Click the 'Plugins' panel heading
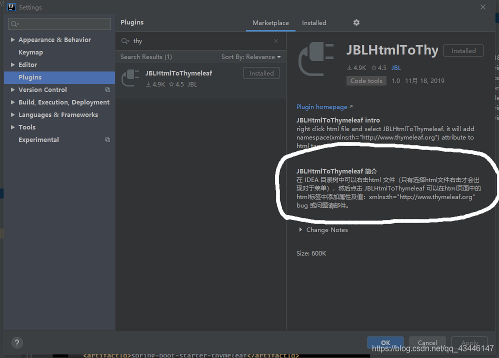The height and width of the screenshot is (358, 499). [132, 22]
